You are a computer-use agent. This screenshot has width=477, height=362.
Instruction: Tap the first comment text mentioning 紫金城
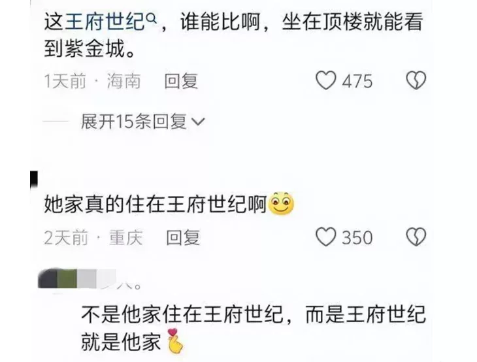point(234,35)
